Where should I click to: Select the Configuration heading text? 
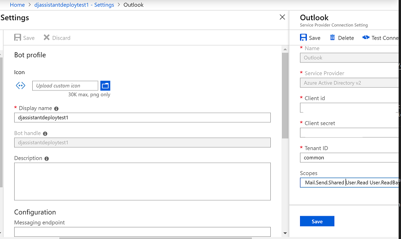[35, 212]
